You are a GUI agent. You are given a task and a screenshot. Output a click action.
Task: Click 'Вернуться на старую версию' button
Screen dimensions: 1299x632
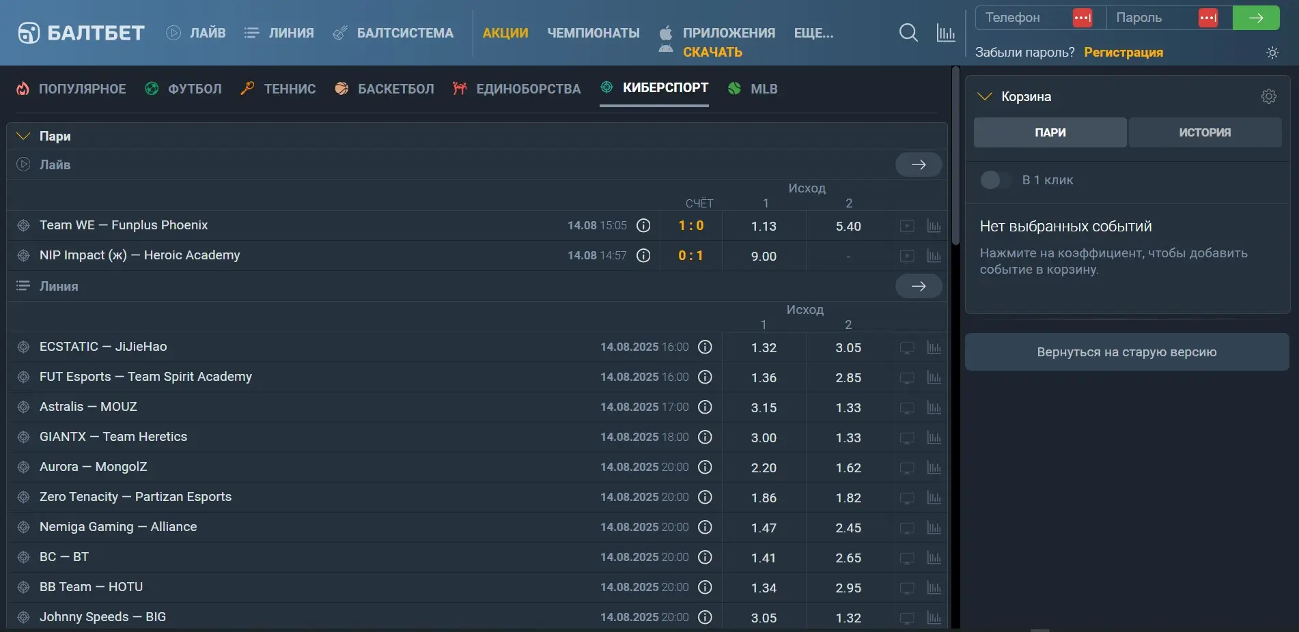click(1126, 352)
